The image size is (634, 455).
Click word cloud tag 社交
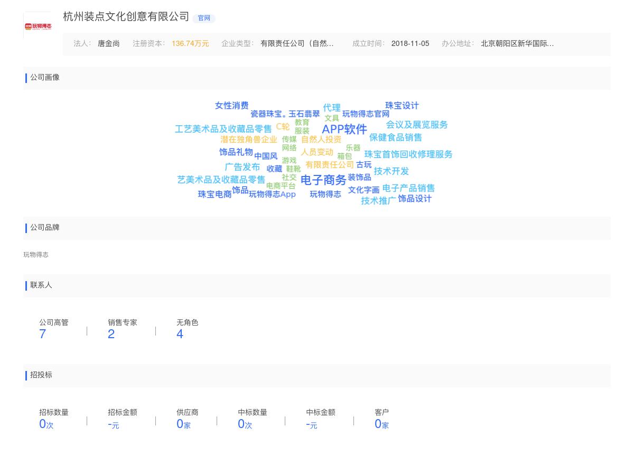click(x=289, y=178)
